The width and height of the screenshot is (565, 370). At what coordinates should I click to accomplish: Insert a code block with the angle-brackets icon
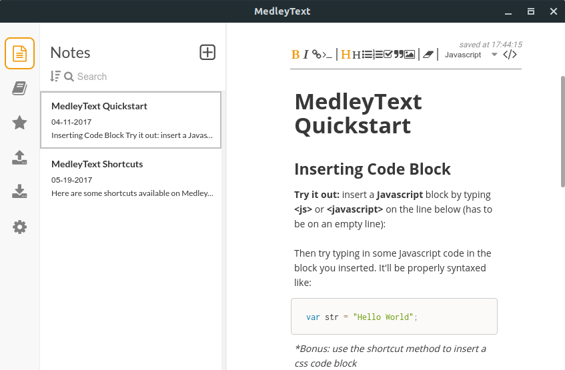coord(510,55)
